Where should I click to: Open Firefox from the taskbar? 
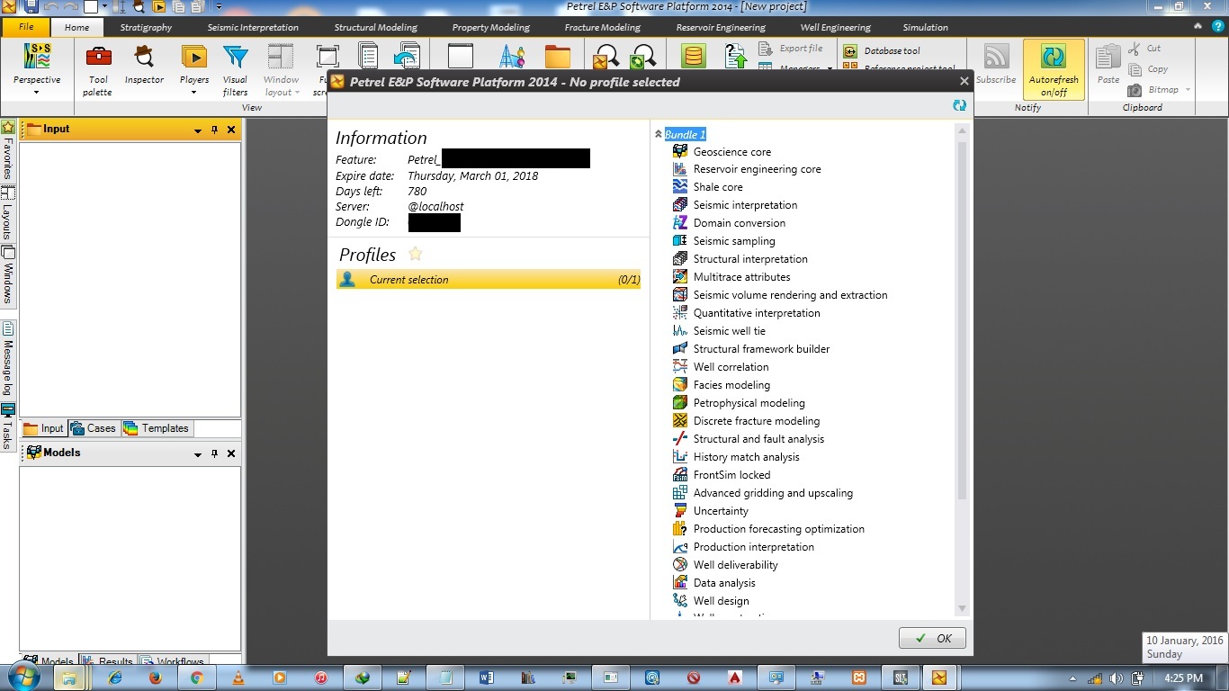click(155, 678)
